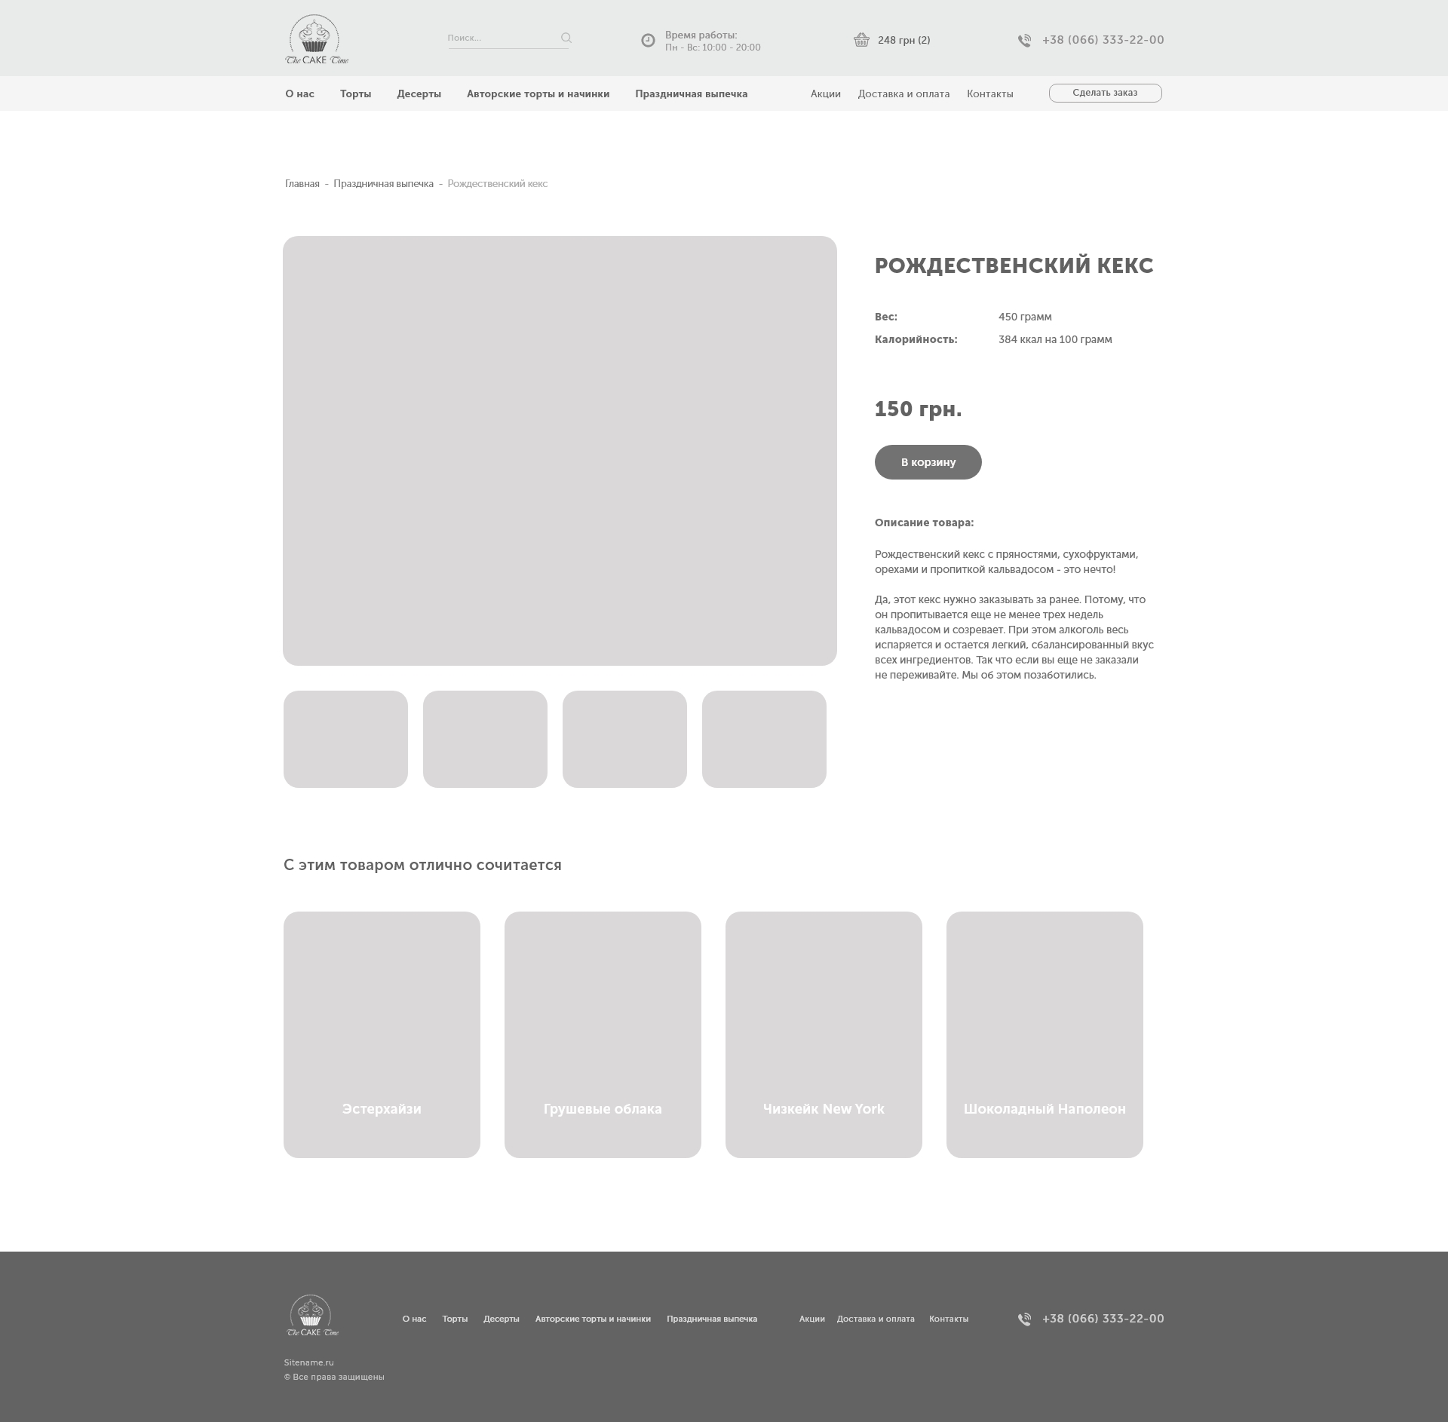Open Доставка и оплата in footer
The image size is (1448, 1422).
[875, 1319]
